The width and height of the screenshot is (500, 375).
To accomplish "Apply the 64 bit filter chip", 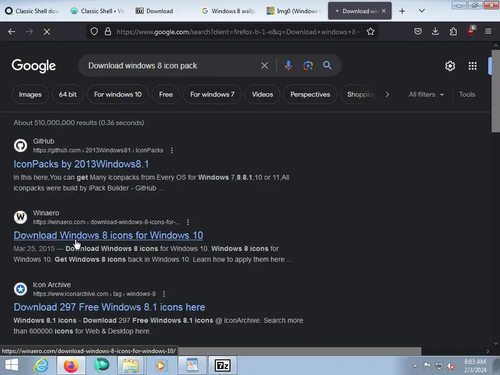I will click(67, 94).
